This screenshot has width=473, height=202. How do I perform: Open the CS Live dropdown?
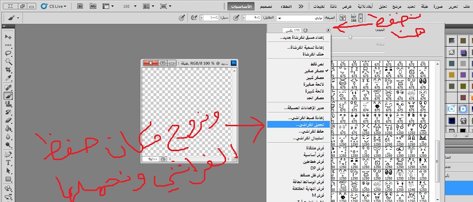click(53, 7)
